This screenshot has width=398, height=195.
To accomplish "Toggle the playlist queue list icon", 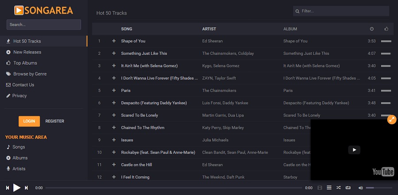I will click(x=329, y=187).
